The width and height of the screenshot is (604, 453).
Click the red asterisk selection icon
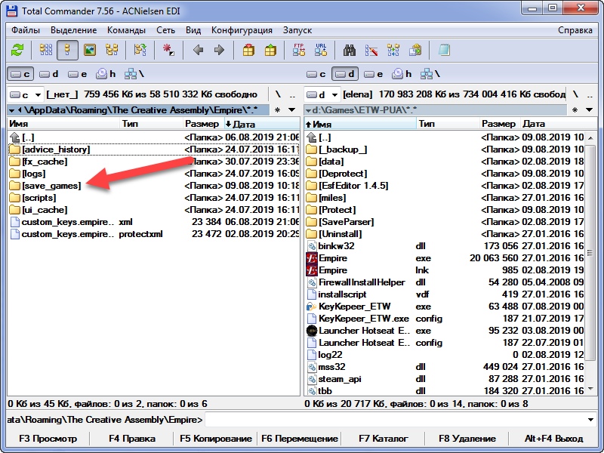click(168, 50)
